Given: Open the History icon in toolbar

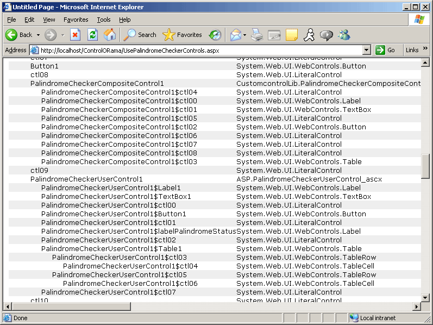Looking at the screenshot, I should pyautogui.click(x=215, y=35).
